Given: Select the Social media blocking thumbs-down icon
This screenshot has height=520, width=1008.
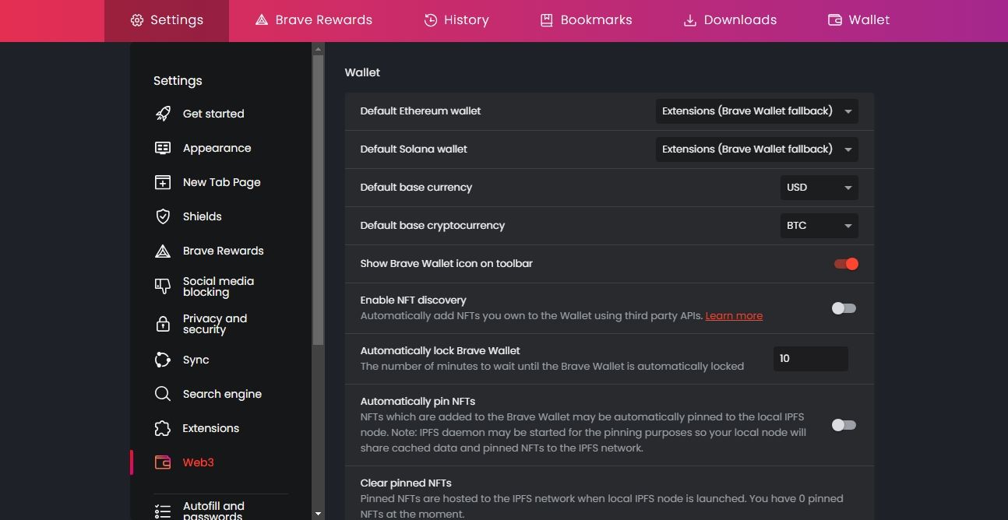Looking at the screenshot, I should (163, 286).
